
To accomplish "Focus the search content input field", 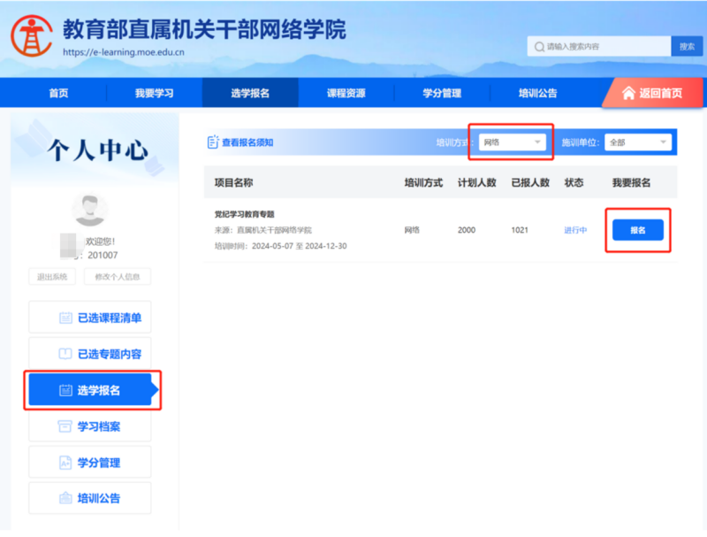I will [605, 46].
